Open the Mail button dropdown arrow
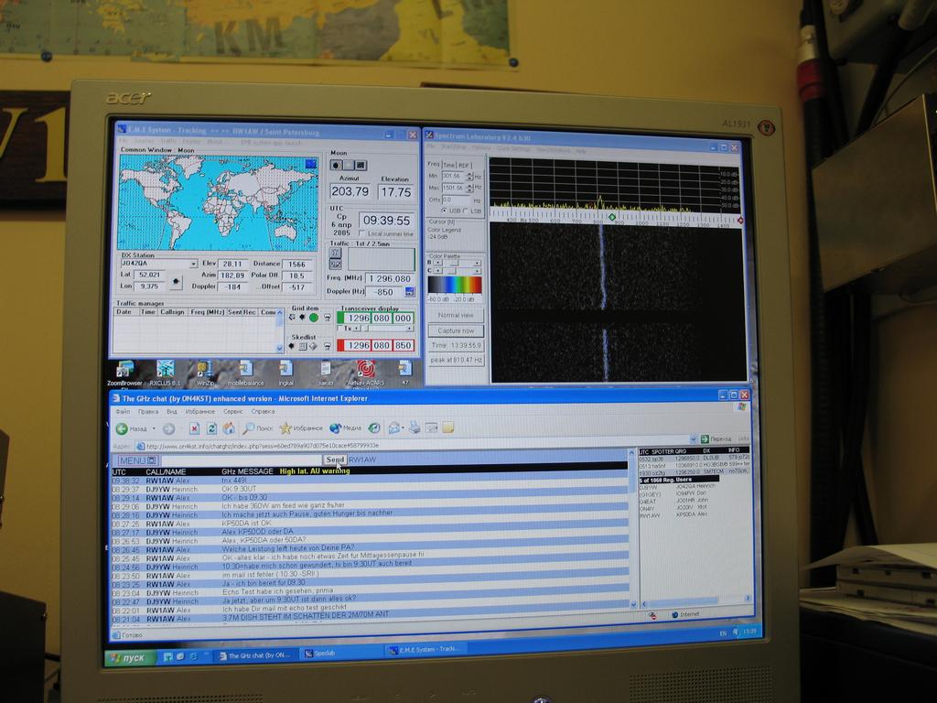This screenshot has height=703, width=937. point(404,428)
